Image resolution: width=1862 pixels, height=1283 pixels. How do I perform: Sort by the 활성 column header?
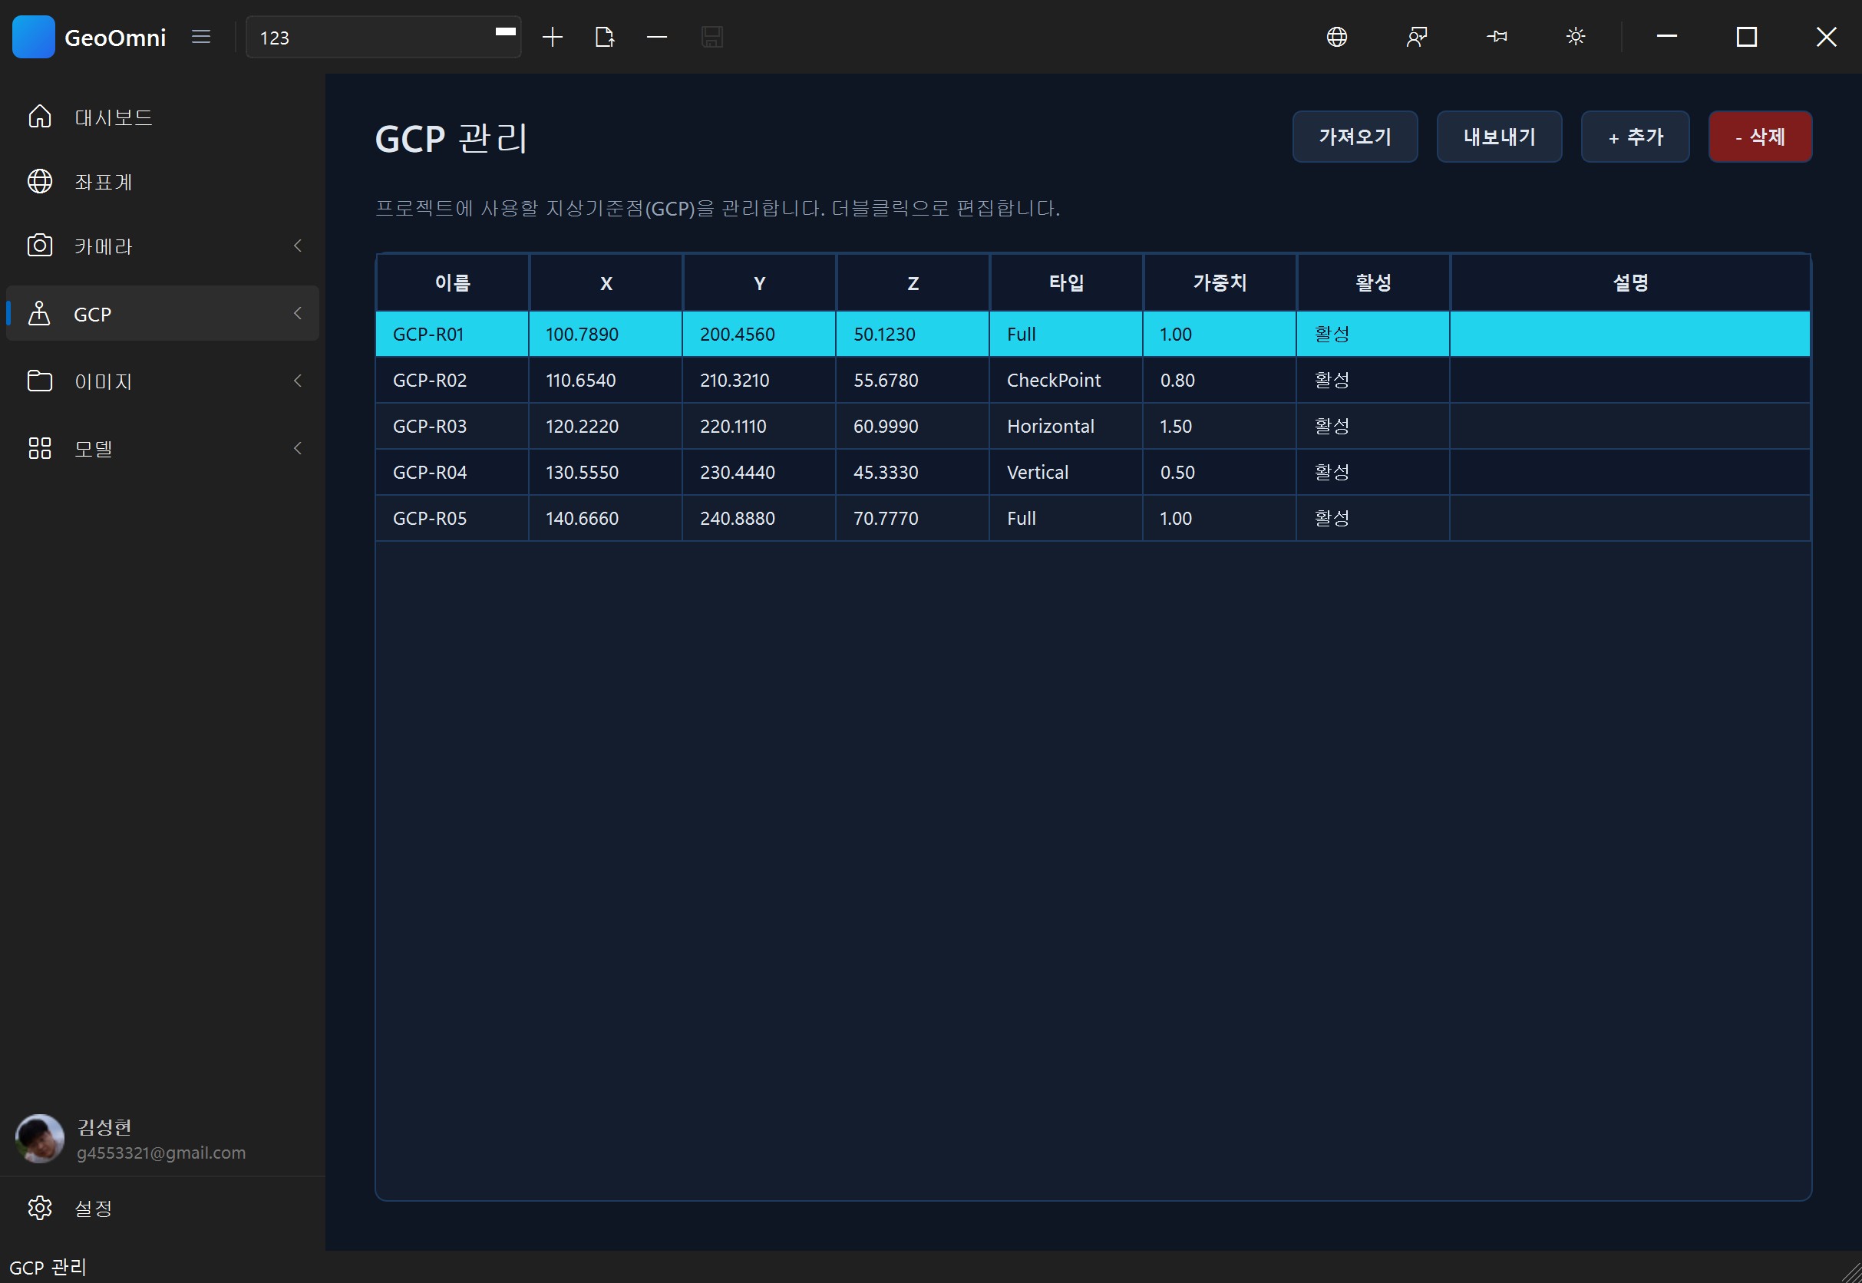click(x=1373, y=283)
